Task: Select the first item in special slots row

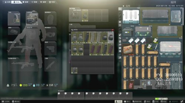Action: click(x=75, y=16)
